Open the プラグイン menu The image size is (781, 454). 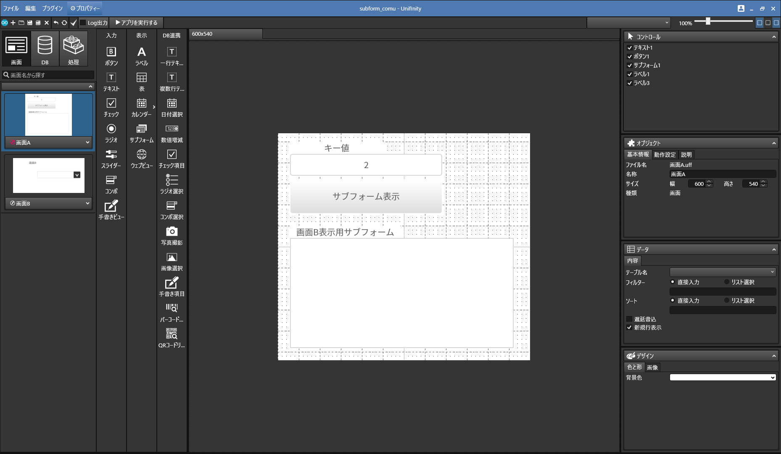pos(52,8)
